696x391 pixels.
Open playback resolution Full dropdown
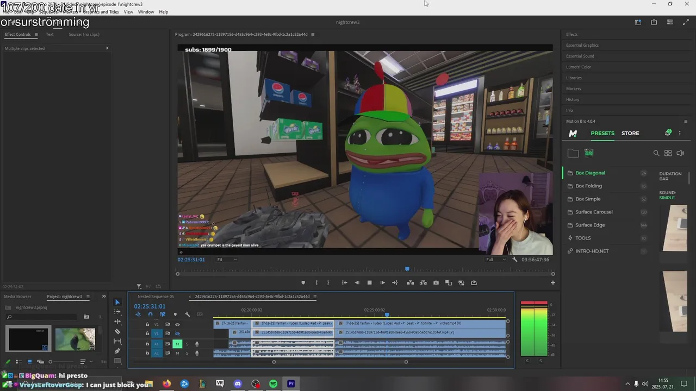click(x=495, y=260)
